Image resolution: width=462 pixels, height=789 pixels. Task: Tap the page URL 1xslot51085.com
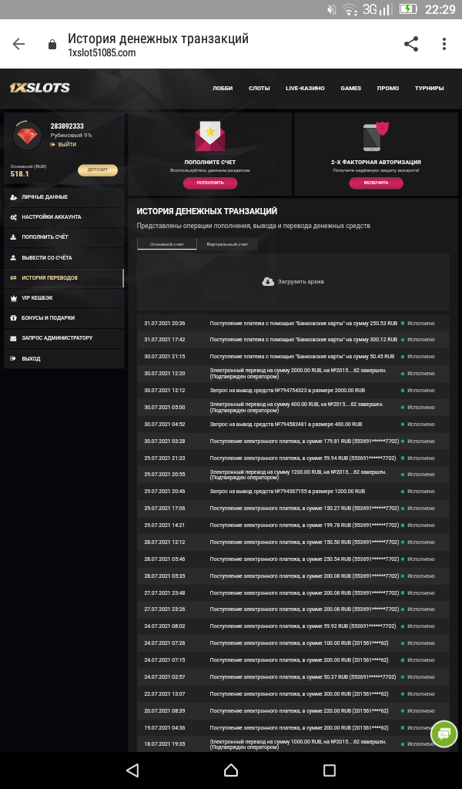coord(102,53)
